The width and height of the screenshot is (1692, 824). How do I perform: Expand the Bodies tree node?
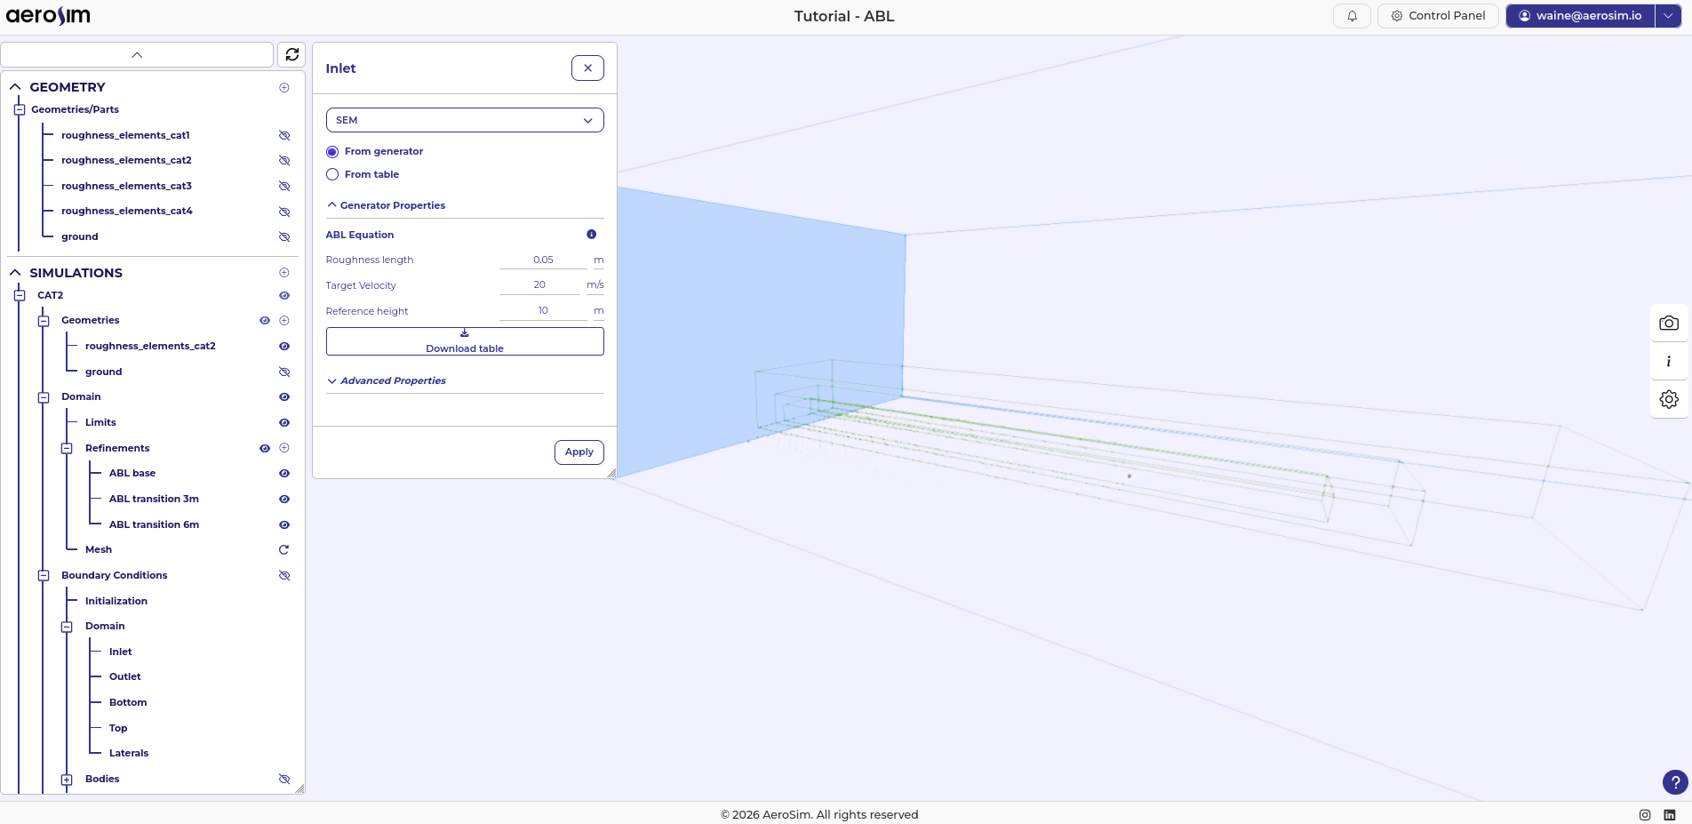tap(67, 779)
